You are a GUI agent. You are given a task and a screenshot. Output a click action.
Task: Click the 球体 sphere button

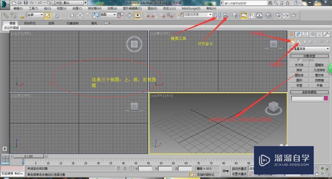(299, 70)
